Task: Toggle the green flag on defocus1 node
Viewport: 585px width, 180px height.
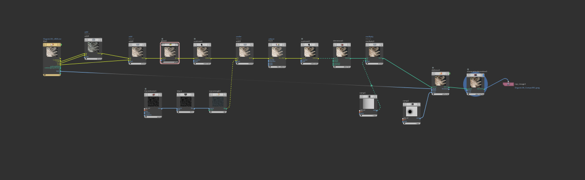Action: (449, 73)
